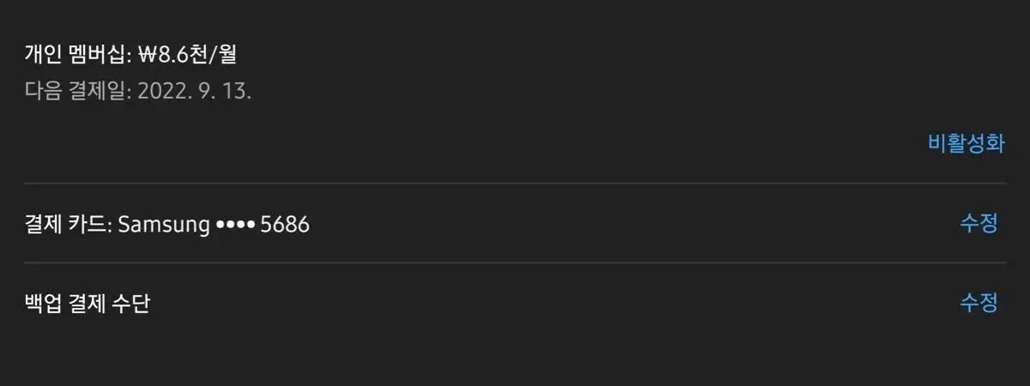This screenshot has width=1030, height=386.
Task: Click 수정 next to 백업 결제 수단
Action: [978, 303]
